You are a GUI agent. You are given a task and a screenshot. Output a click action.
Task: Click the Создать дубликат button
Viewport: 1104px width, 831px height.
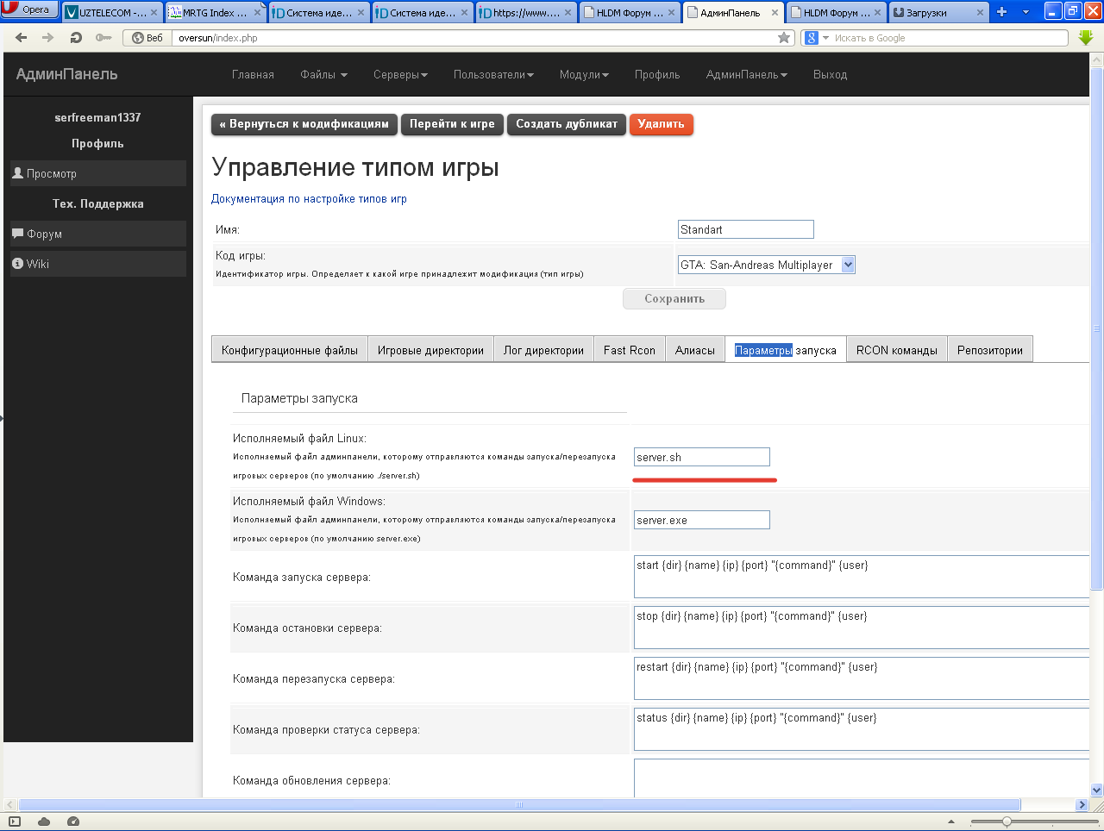[567, 124]
